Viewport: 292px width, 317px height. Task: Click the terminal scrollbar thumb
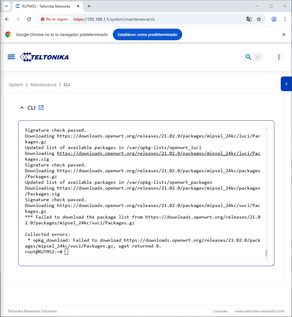pyautogui.click(x=266, y=253)
